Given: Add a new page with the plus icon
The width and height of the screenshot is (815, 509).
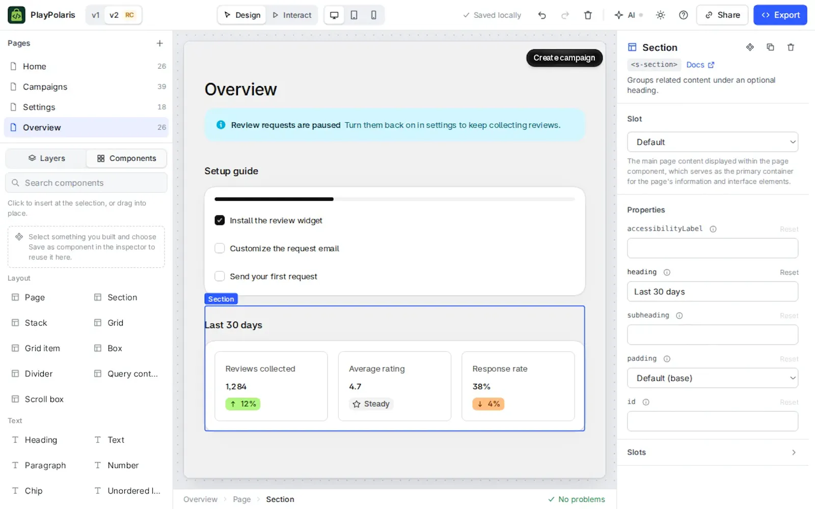Looking at the screenshot, I should (160, 43).
